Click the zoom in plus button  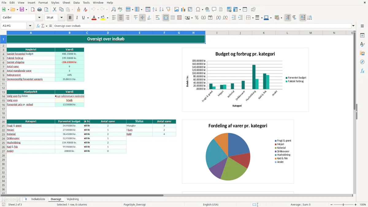click(x=356, y=205)
